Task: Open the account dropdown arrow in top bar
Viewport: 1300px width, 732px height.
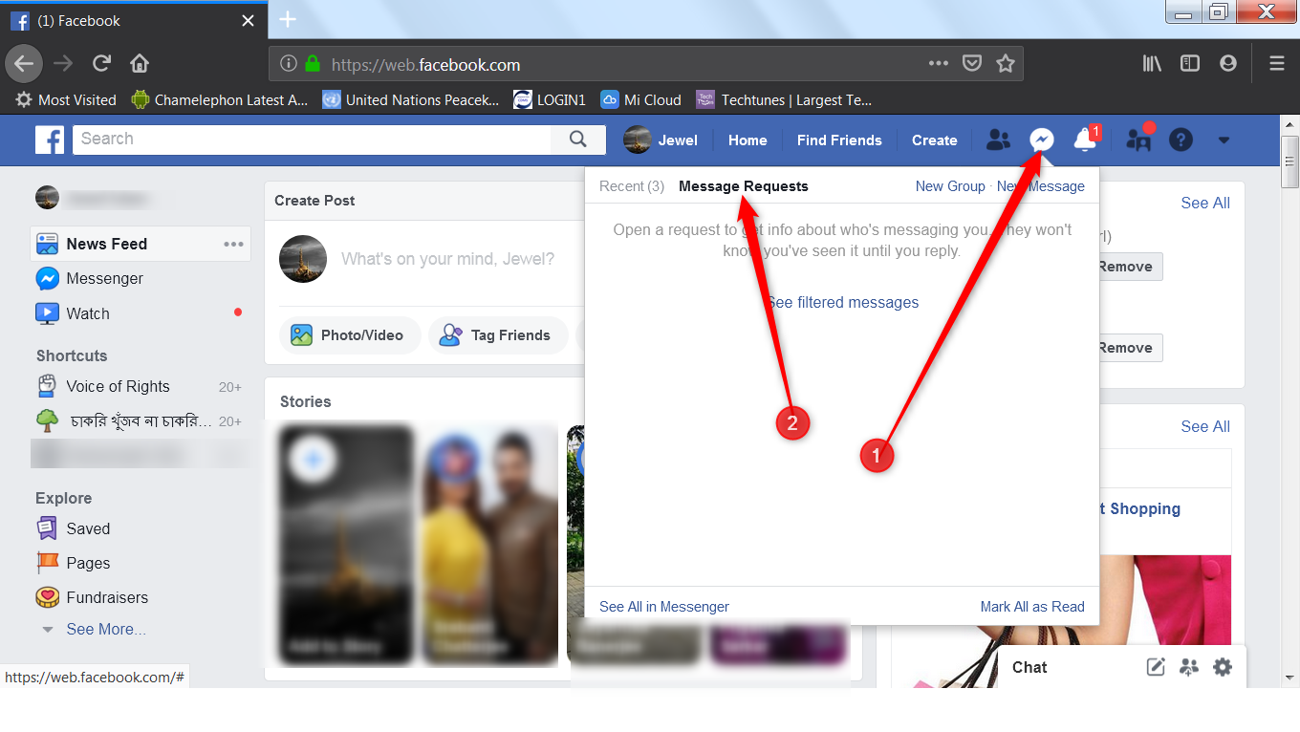Action: pos(1224,140)
